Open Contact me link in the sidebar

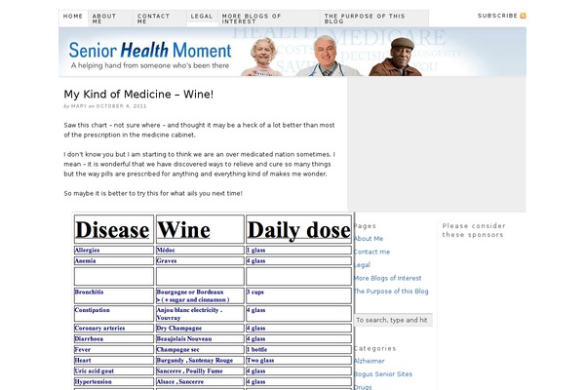(x=371, y=252)
